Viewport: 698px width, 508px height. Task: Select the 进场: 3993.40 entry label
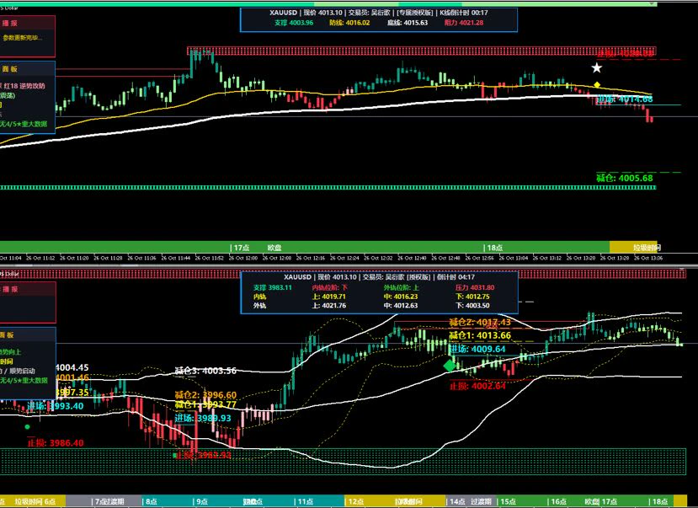pyautogui.click(x=56, y=405)
